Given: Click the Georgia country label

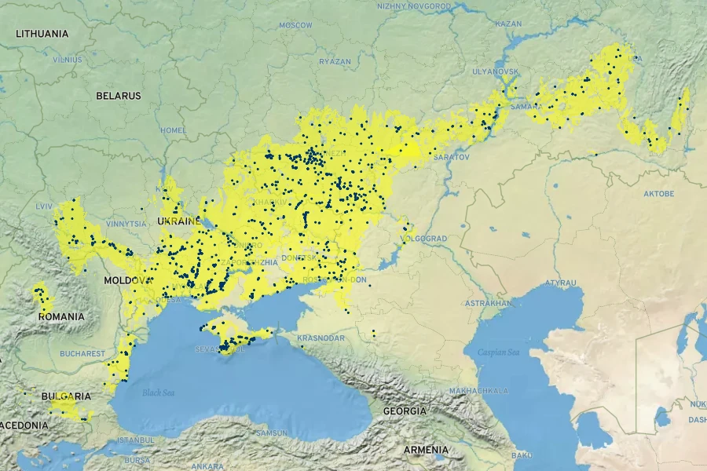Looking at the screenshot, I should [405, 411].
